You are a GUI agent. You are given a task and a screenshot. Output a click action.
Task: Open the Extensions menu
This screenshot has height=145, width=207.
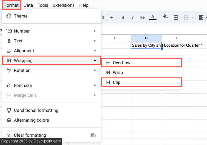point(63,5)
